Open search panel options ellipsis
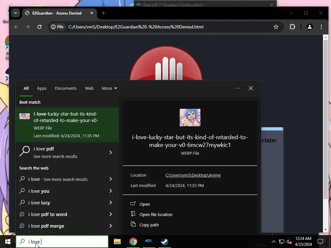 [x=237, y=88]
